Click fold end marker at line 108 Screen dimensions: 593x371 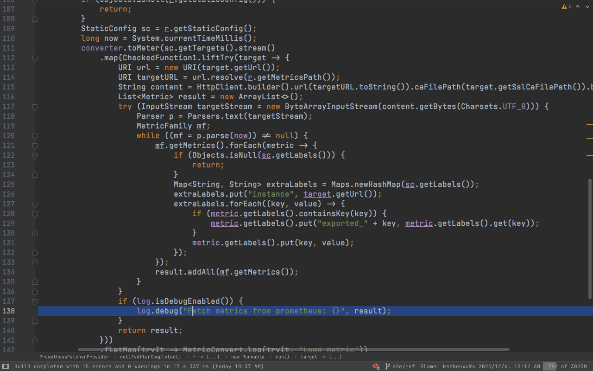(35, 19)
